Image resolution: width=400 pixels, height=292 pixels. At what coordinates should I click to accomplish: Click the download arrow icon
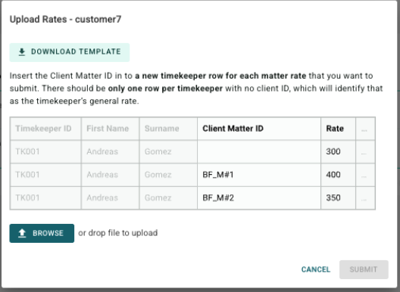pyautogui.click(x=22, y=52)
